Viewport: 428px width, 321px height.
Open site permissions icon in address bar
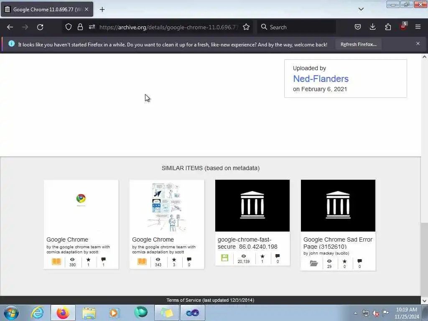click(92, 27)
